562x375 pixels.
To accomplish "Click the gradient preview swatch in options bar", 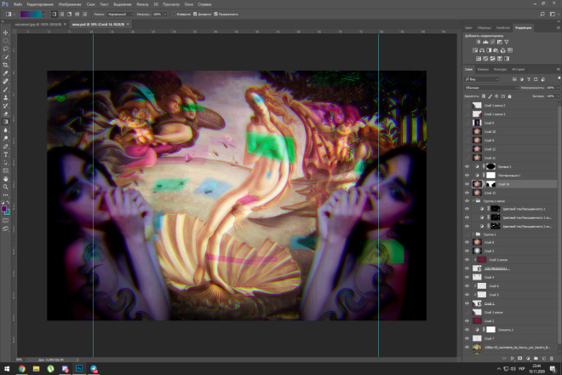I will tap(31, 14).
